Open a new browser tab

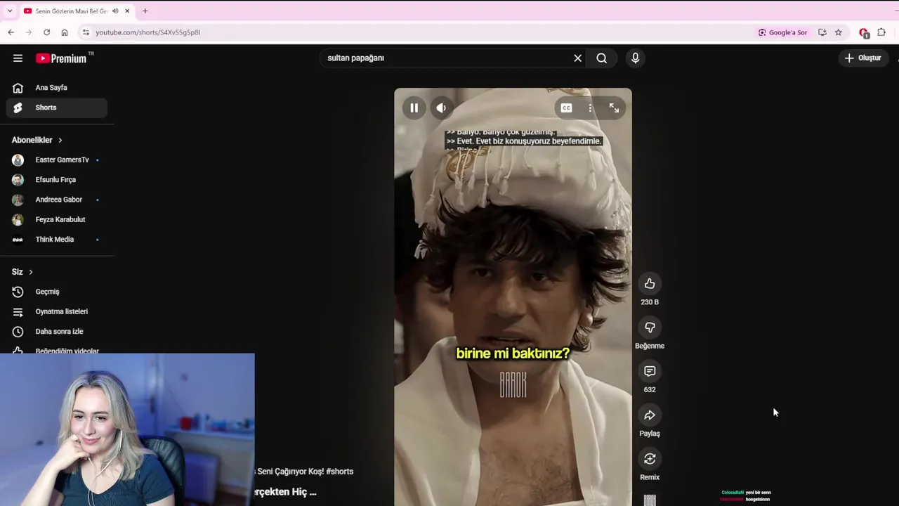tap(145, 11)
